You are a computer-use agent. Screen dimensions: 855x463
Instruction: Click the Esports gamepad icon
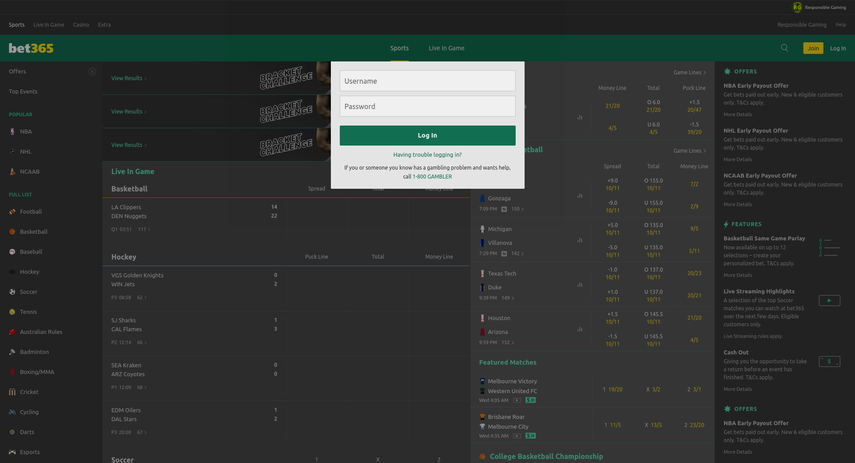click(12, 452)
